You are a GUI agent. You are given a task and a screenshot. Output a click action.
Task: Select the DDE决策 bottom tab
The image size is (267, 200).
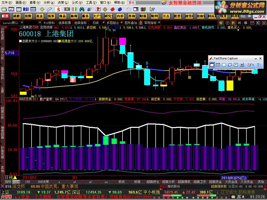(43, 182)
